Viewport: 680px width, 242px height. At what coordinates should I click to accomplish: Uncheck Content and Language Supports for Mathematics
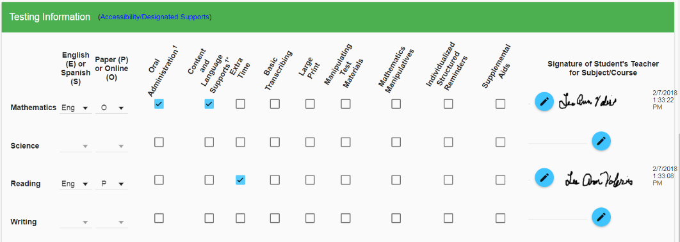[209, 104]
